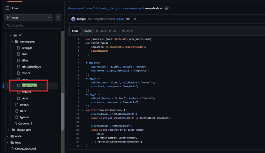The width and height of the screenshot is (265, 153).
Task: Click the search magnifier button beside branch selector
Action: [58, 18]
